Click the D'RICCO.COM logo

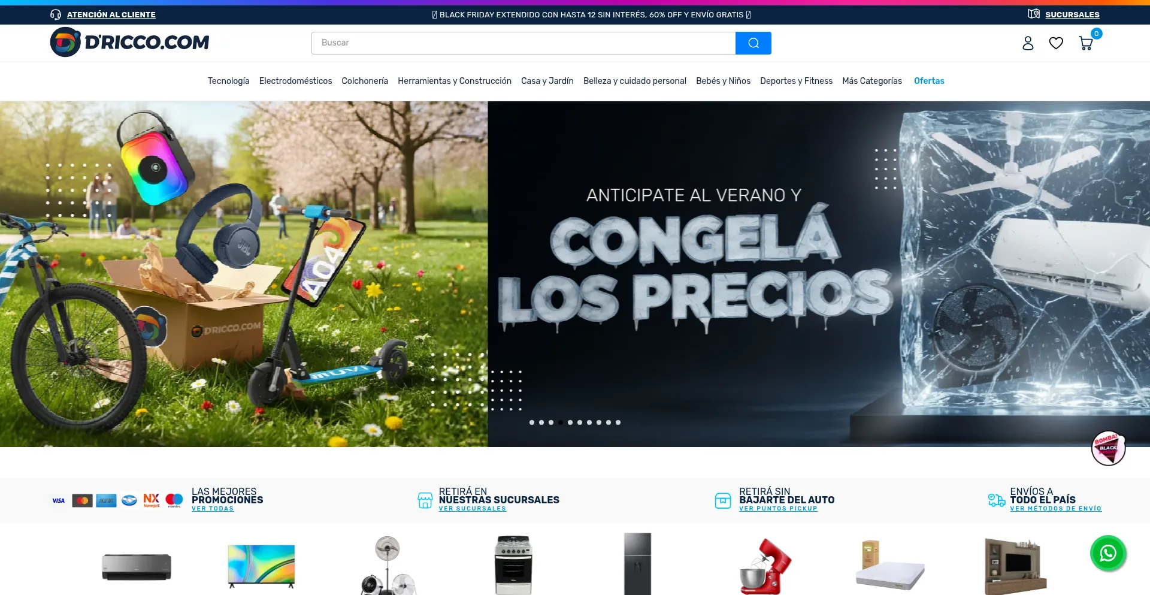(x=130, y=42)
